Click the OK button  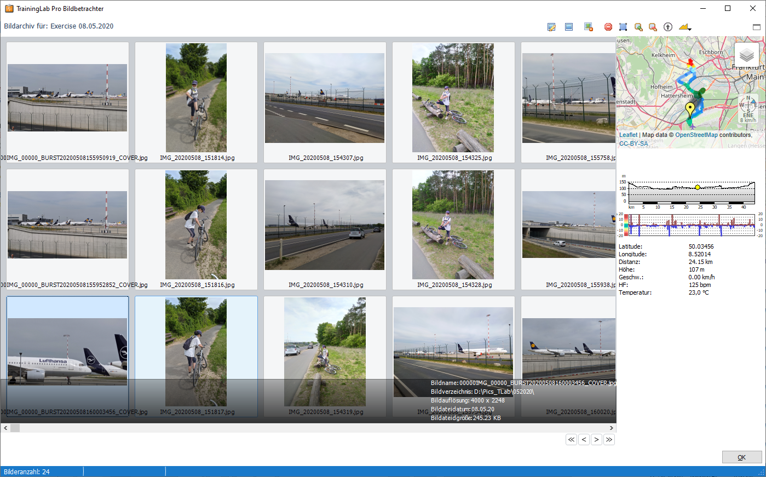(742, 457)
